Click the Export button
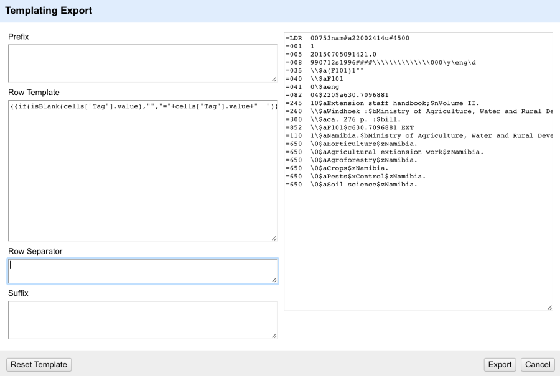Screen dimensions: 560x376 point(500,365)
